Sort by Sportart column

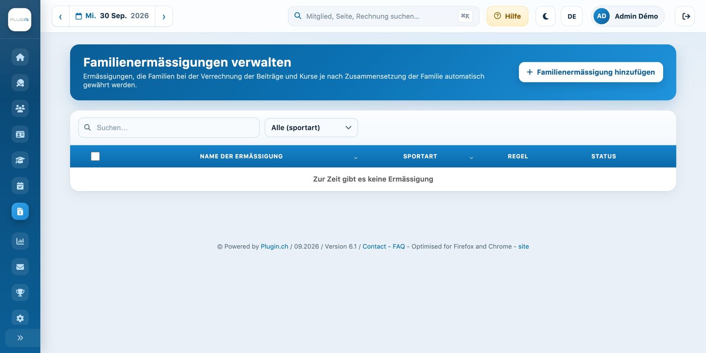[420, 156]
